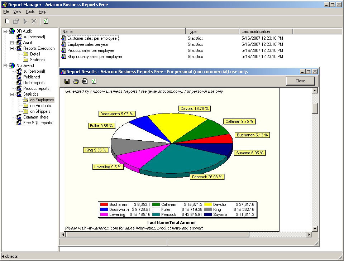This screenshot has height=261, width=344.
Task: Click the Product sales per employee report icon
Action: pos(64,50)
